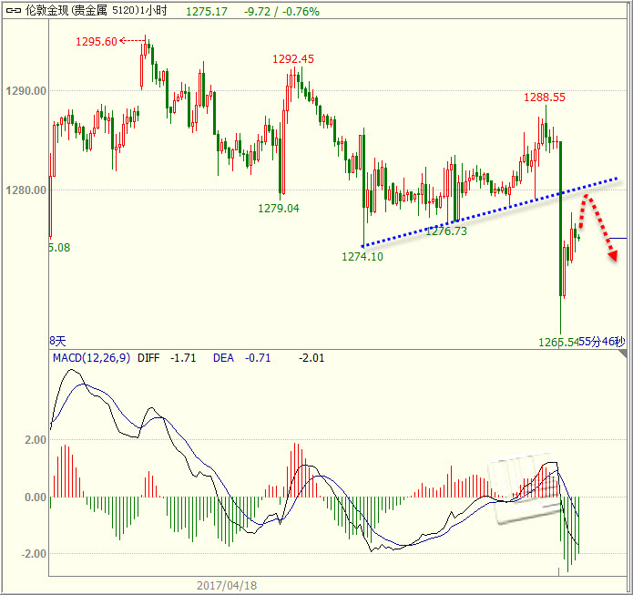Click the 1290.00 price axis label
This screenshot has width=633, height=595.
[x=25, y=91]
